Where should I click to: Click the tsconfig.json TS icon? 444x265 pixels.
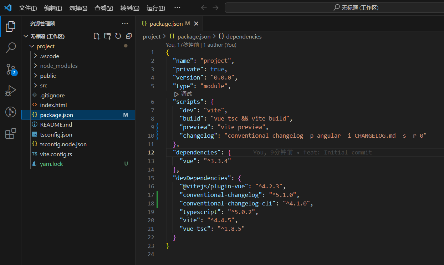[x=35, y=134]
